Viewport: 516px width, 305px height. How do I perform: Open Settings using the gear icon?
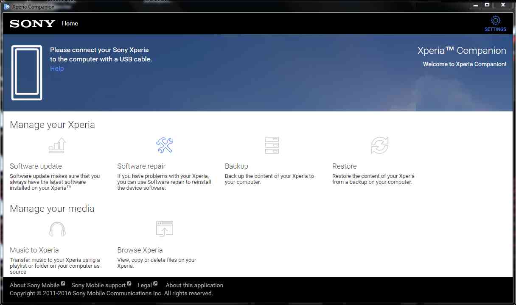pyautogui.click(x=495, y=20)
